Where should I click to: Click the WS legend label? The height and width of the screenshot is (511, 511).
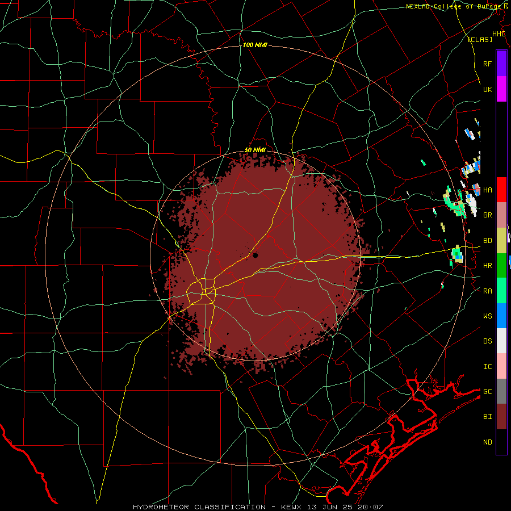click(487, 316)
